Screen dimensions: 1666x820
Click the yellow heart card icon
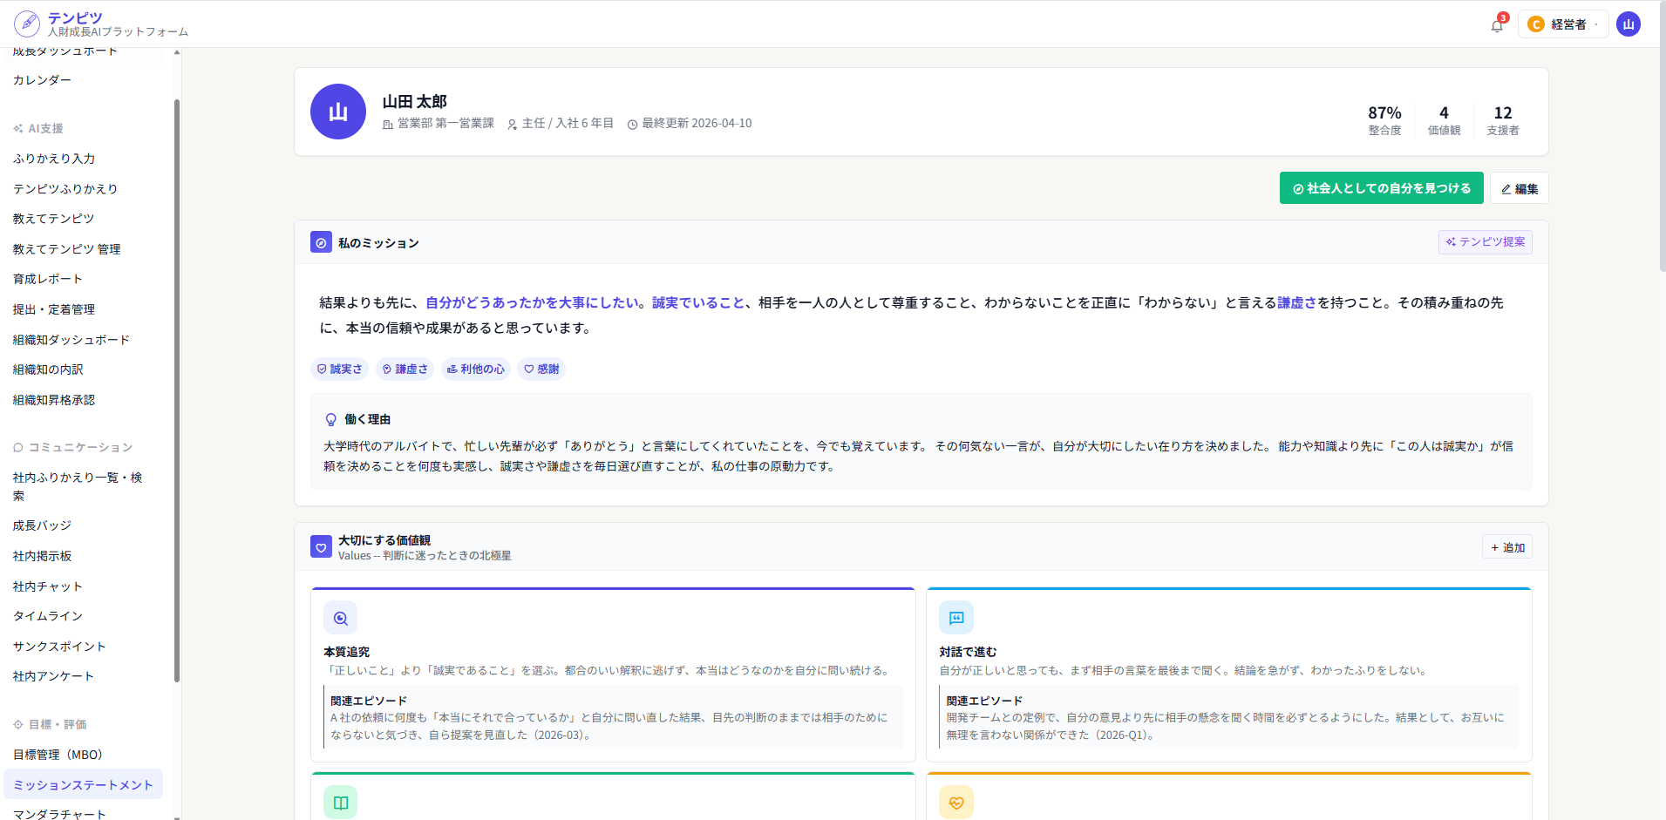tap(956, 803)
